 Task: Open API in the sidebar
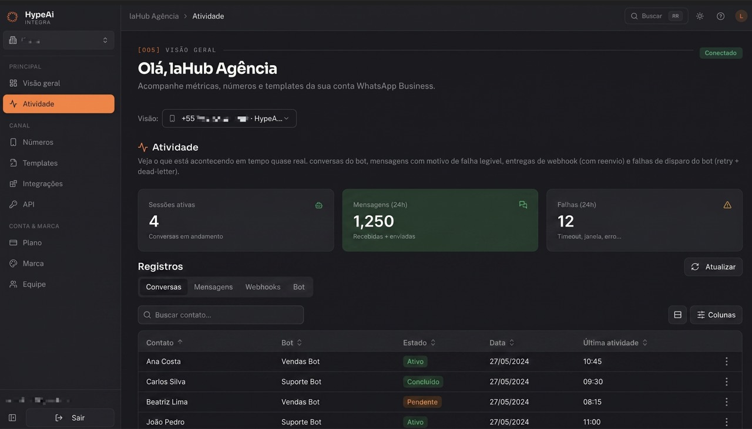pyautogui.click(x=59, y=204)
